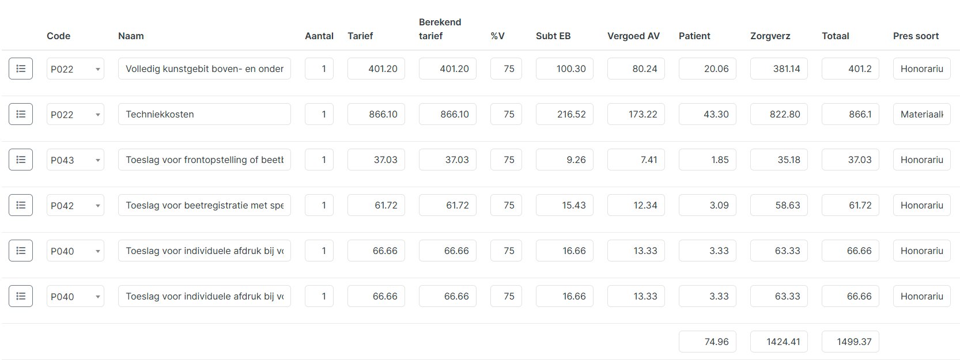Open the line details icon for Volledig kunstgebit row
The height and width of the screenshot is (360, 960).
[20, 68]
